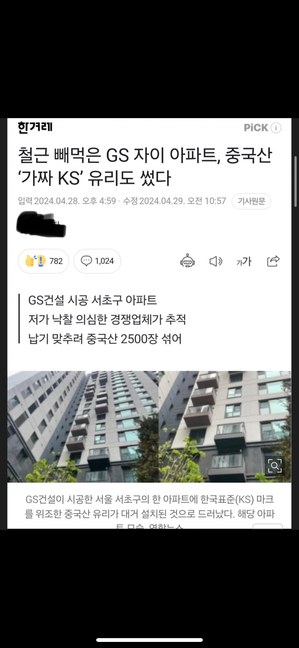Tap the blacked-out reporter name
Viewport: 299px width, 648px height.
41,224
